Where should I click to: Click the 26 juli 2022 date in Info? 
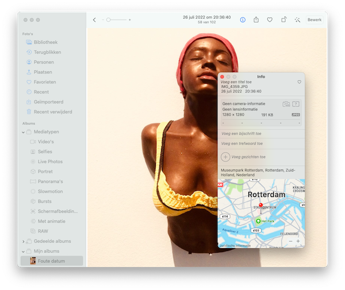click(232, 91)
